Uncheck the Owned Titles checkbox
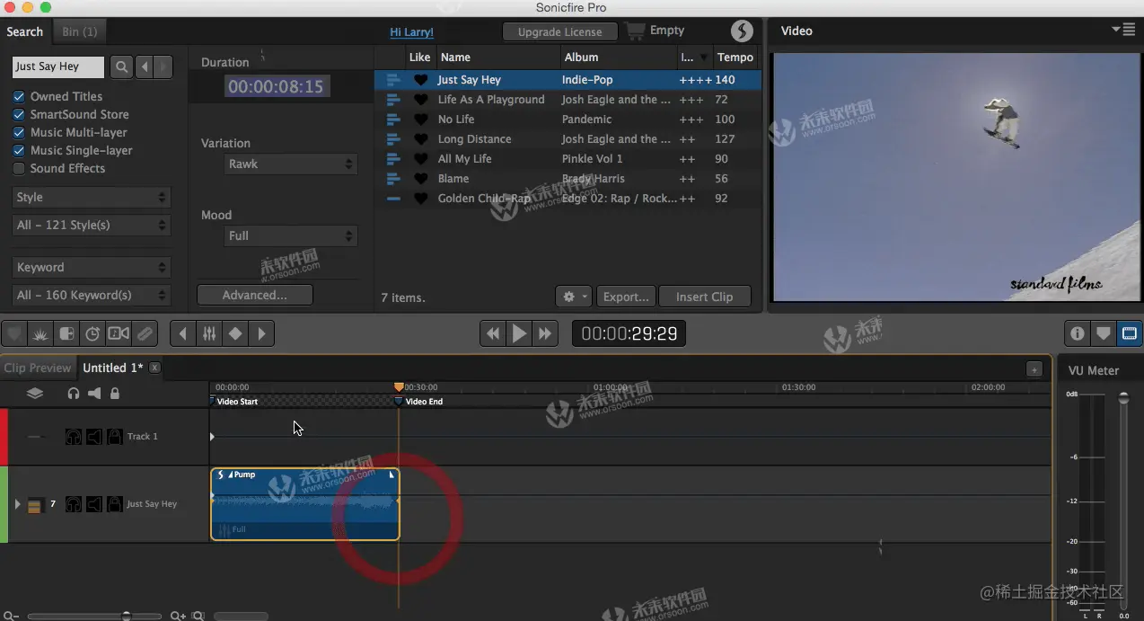 pyautogui.click(x=19, y=96)
